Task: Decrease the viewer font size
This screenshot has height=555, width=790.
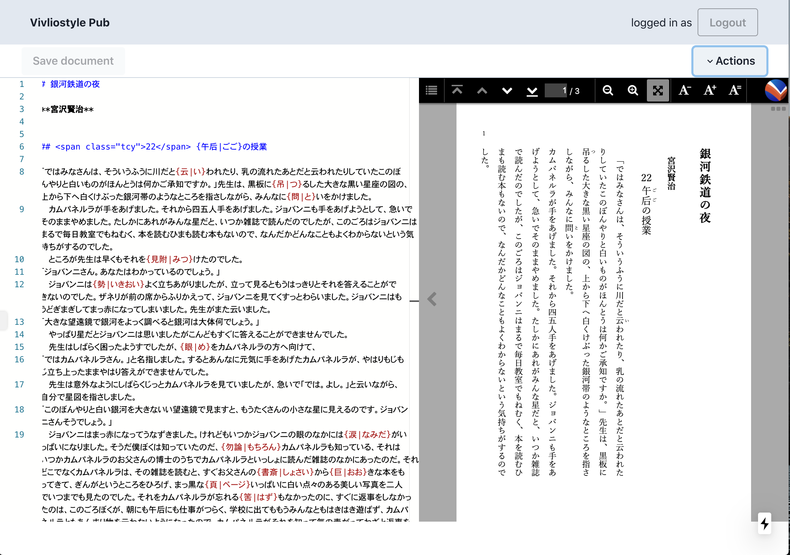Action: 685,90
